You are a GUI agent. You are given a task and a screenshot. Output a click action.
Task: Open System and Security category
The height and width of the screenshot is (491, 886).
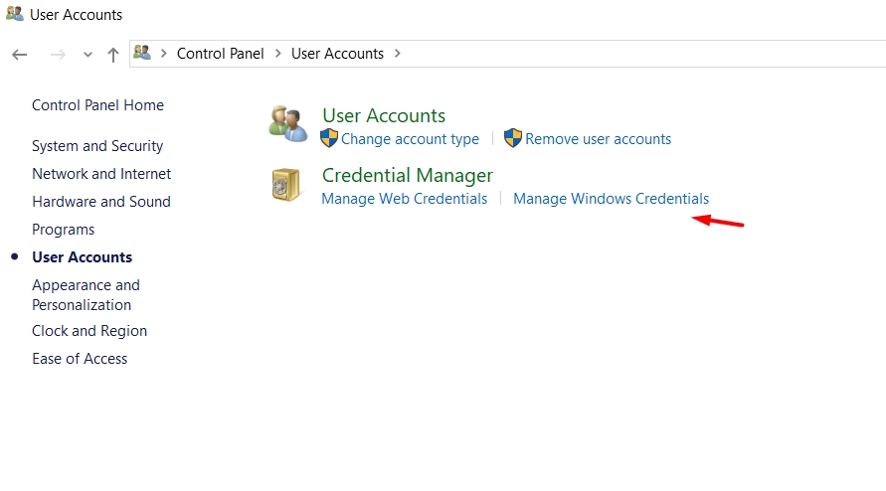[x=97, y=146]
